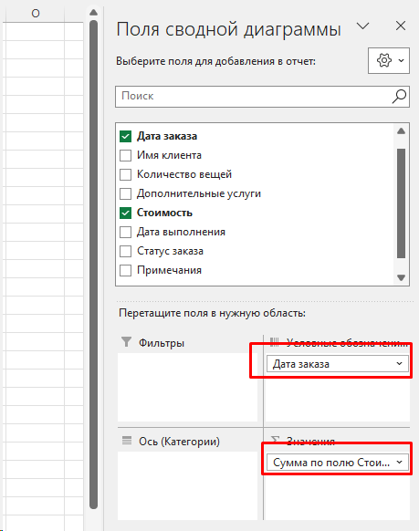Click worksheet scroll up arrow

[x=93, y=13]
